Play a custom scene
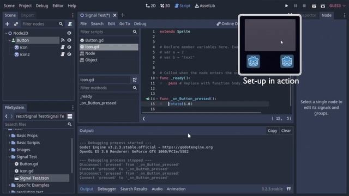This screenshot has width=349, height=196. click(x=323, y=6)
